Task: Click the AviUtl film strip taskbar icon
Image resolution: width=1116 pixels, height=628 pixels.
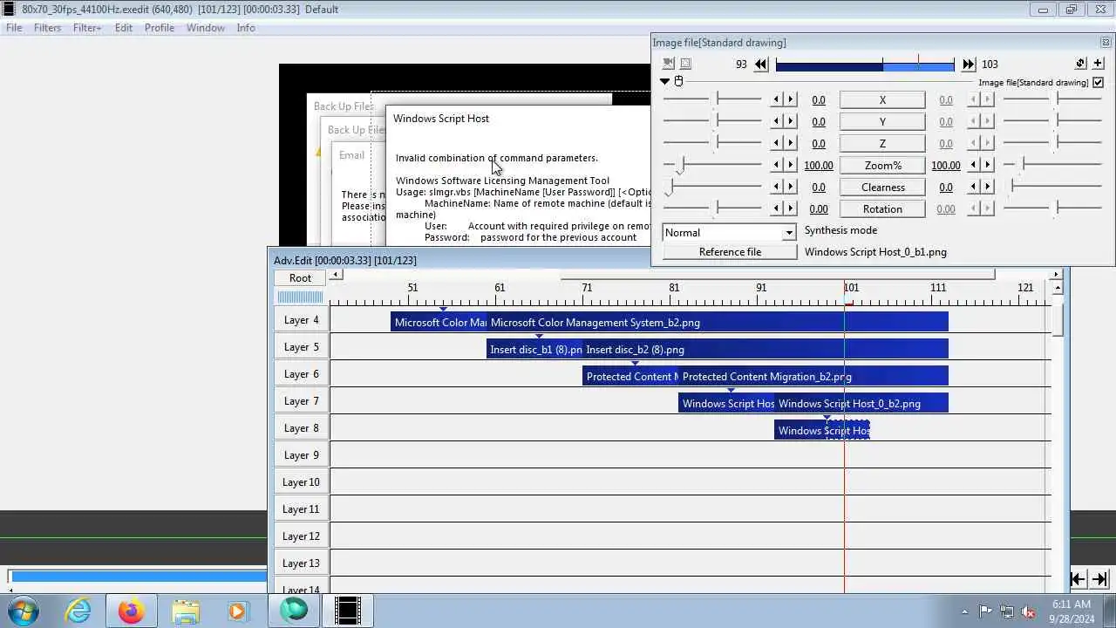Action: tap(348, 611)
